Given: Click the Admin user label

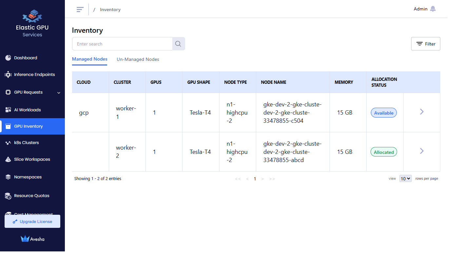Looking at the screenshot, I should point(421,9).
